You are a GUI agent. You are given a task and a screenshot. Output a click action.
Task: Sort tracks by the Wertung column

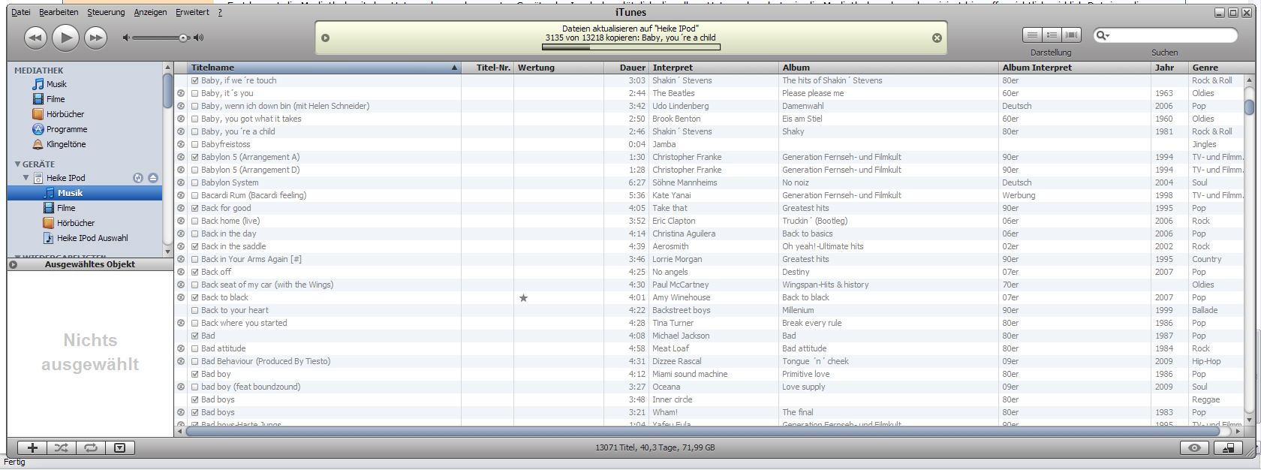point(558,68)
